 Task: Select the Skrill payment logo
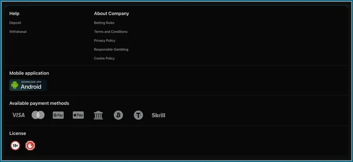[159, 115]
